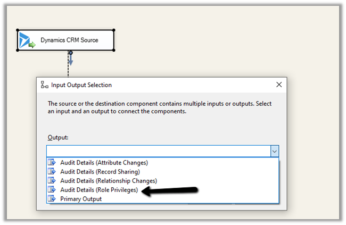346x225 pixels.
Task: Click the Input Output Selection title bar
Action: click(160, 85)
